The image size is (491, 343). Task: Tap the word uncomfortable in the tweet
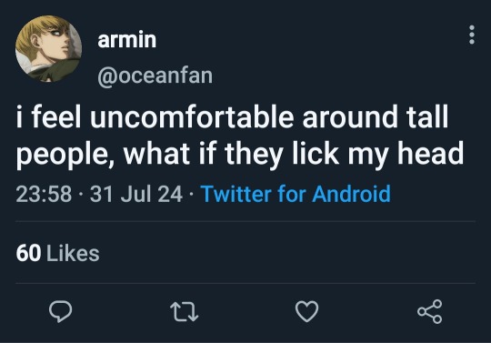192,116
